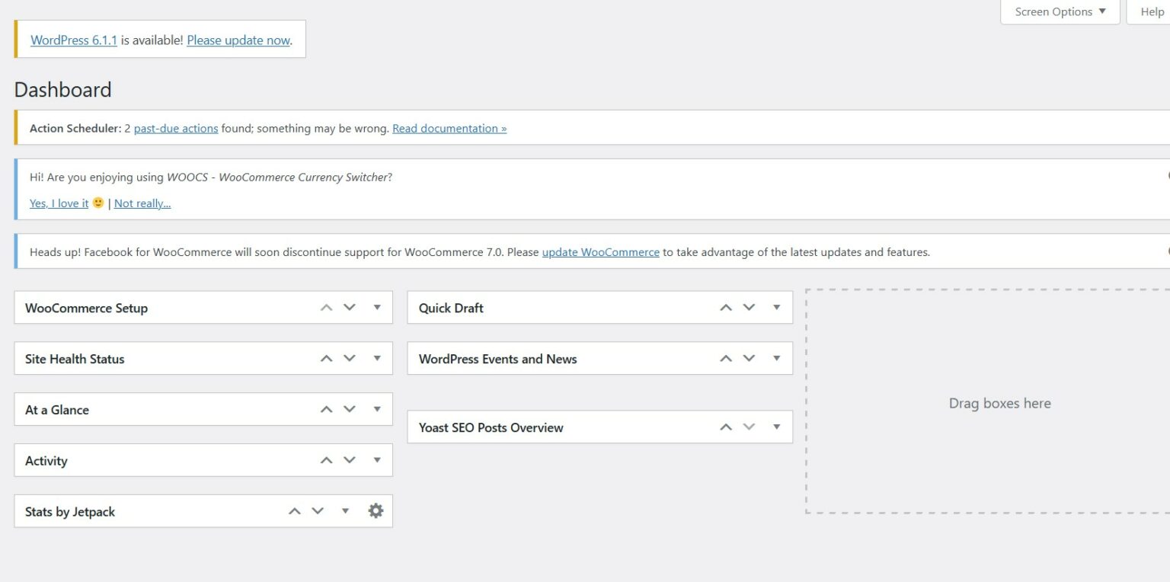Move Stats by Jetpack widget down

pos(318,511)
